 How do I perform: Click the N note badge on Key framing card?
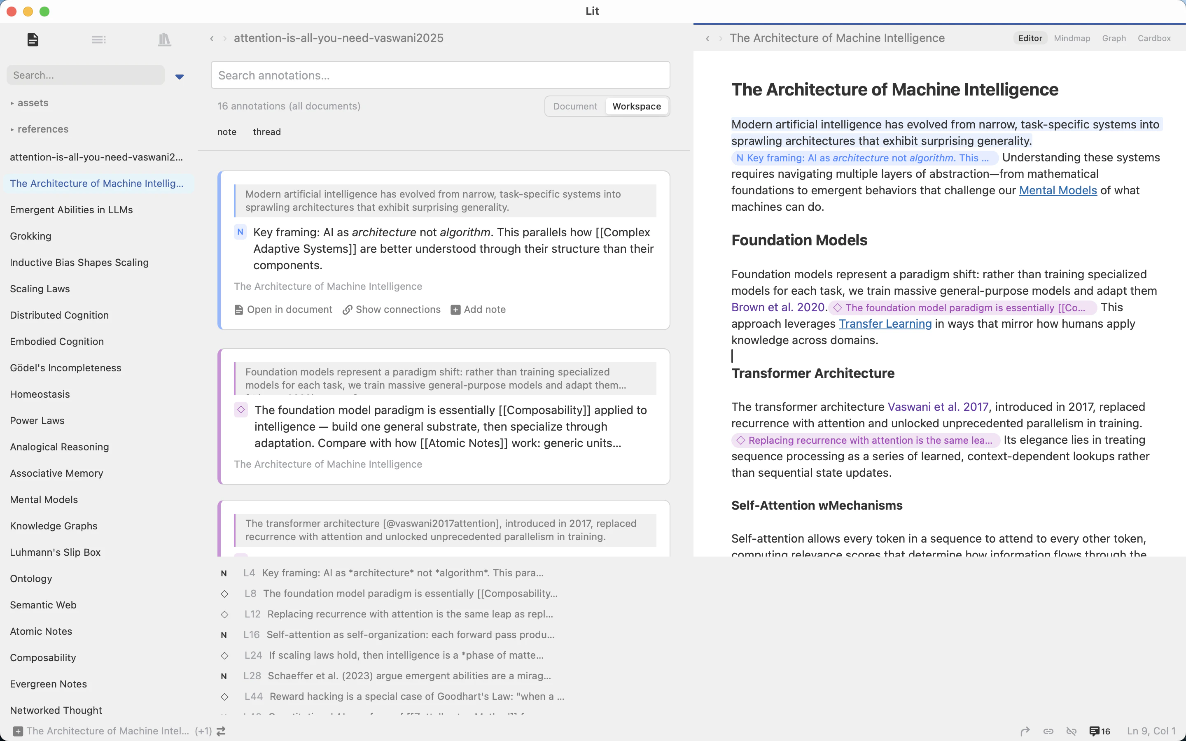tap(240, 232)
